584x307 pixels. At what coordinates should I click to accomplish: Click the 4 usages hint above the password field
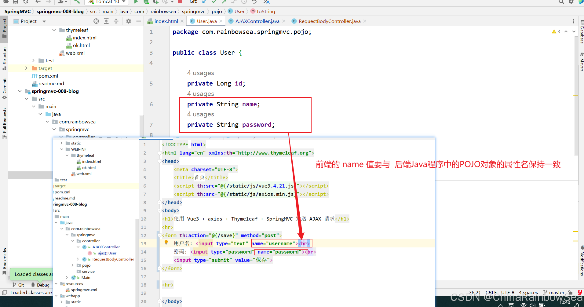pyautogui.click(x=200, y=114)
